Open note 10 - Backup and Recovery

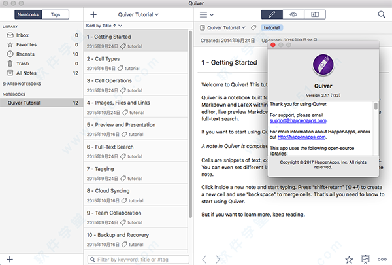point(136,239)
